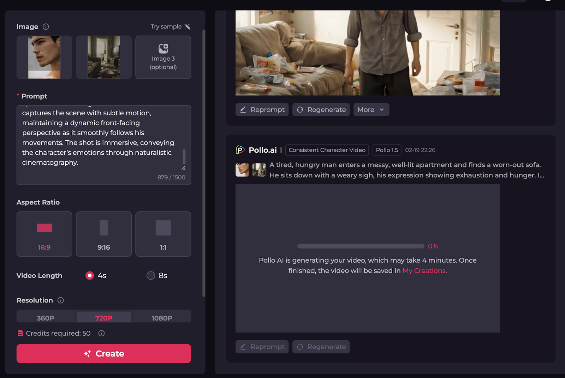The height and width of the screenshot is (378, 565).
Task: Click the Create button
Action: [104, 354]
